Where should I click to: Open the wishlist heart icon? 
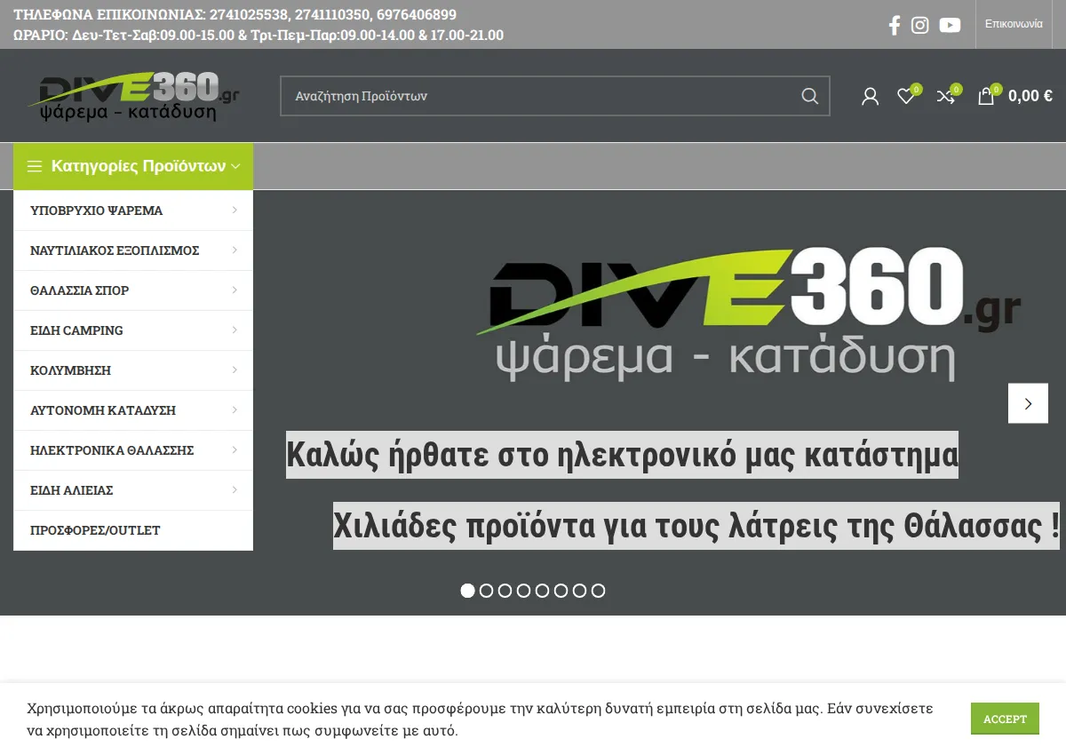tap(906, 96)
